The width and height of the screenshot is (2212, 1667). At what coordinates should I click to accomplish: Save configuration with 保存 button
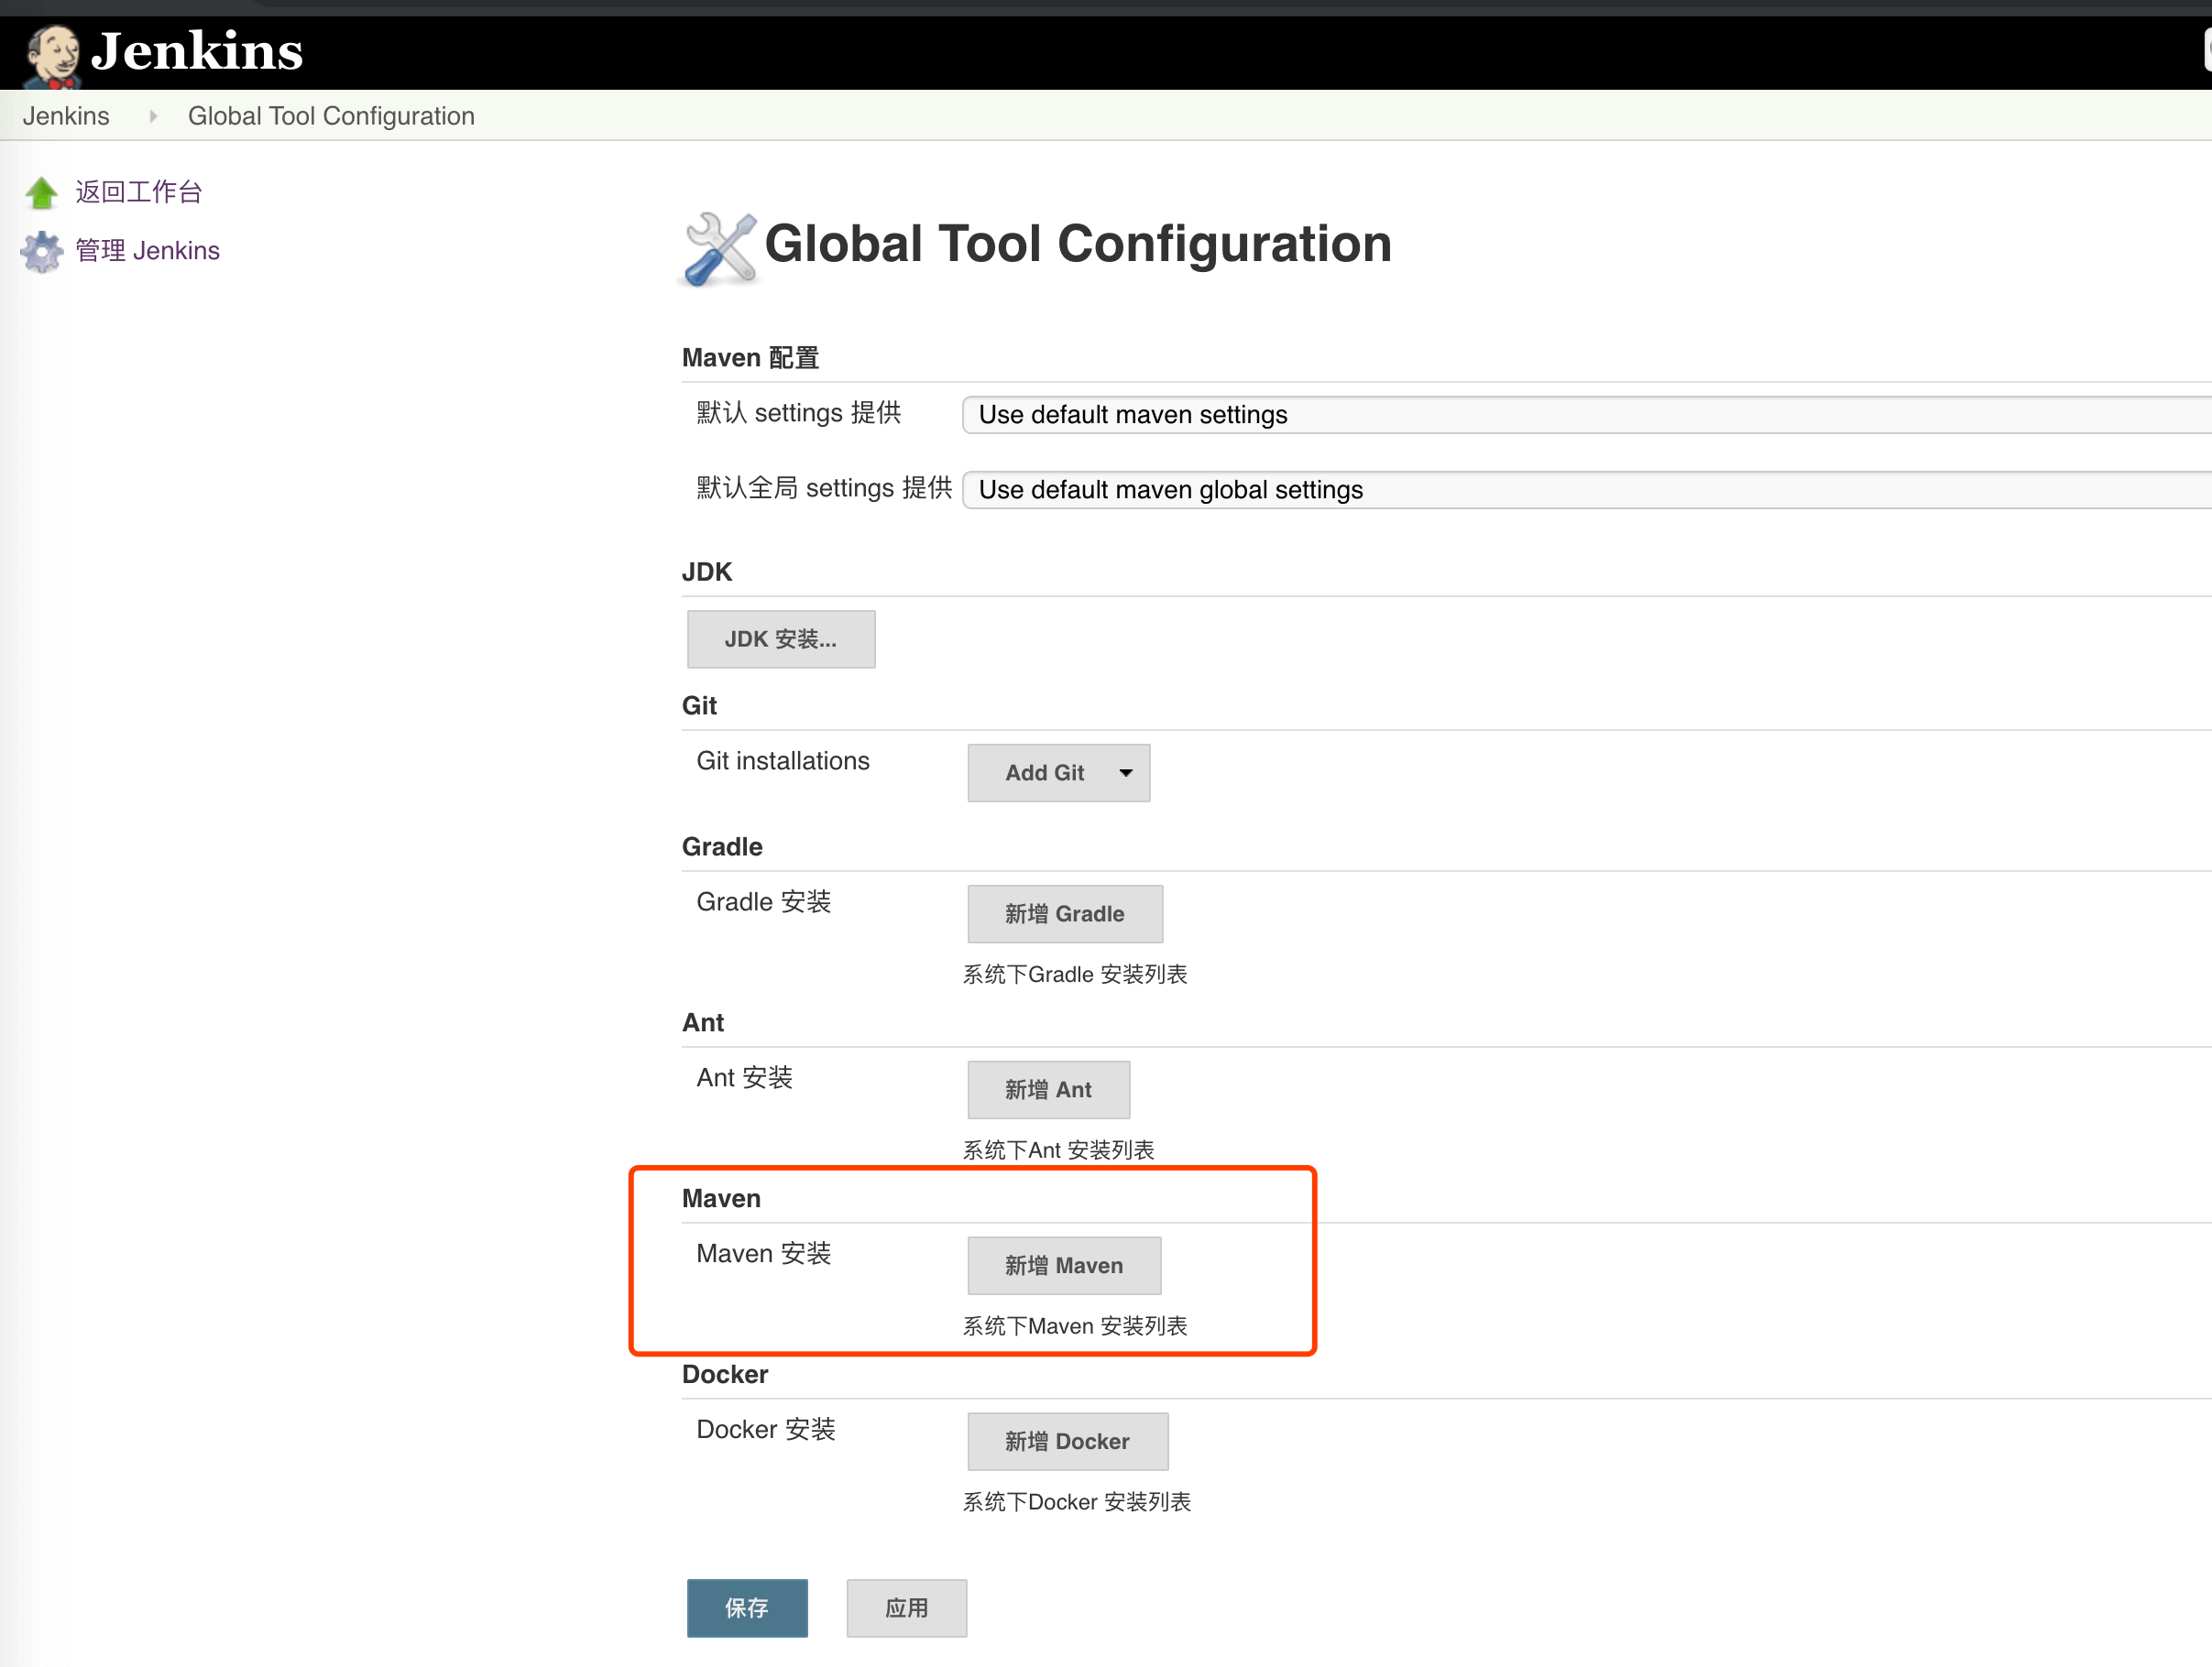coord(747,1608)
